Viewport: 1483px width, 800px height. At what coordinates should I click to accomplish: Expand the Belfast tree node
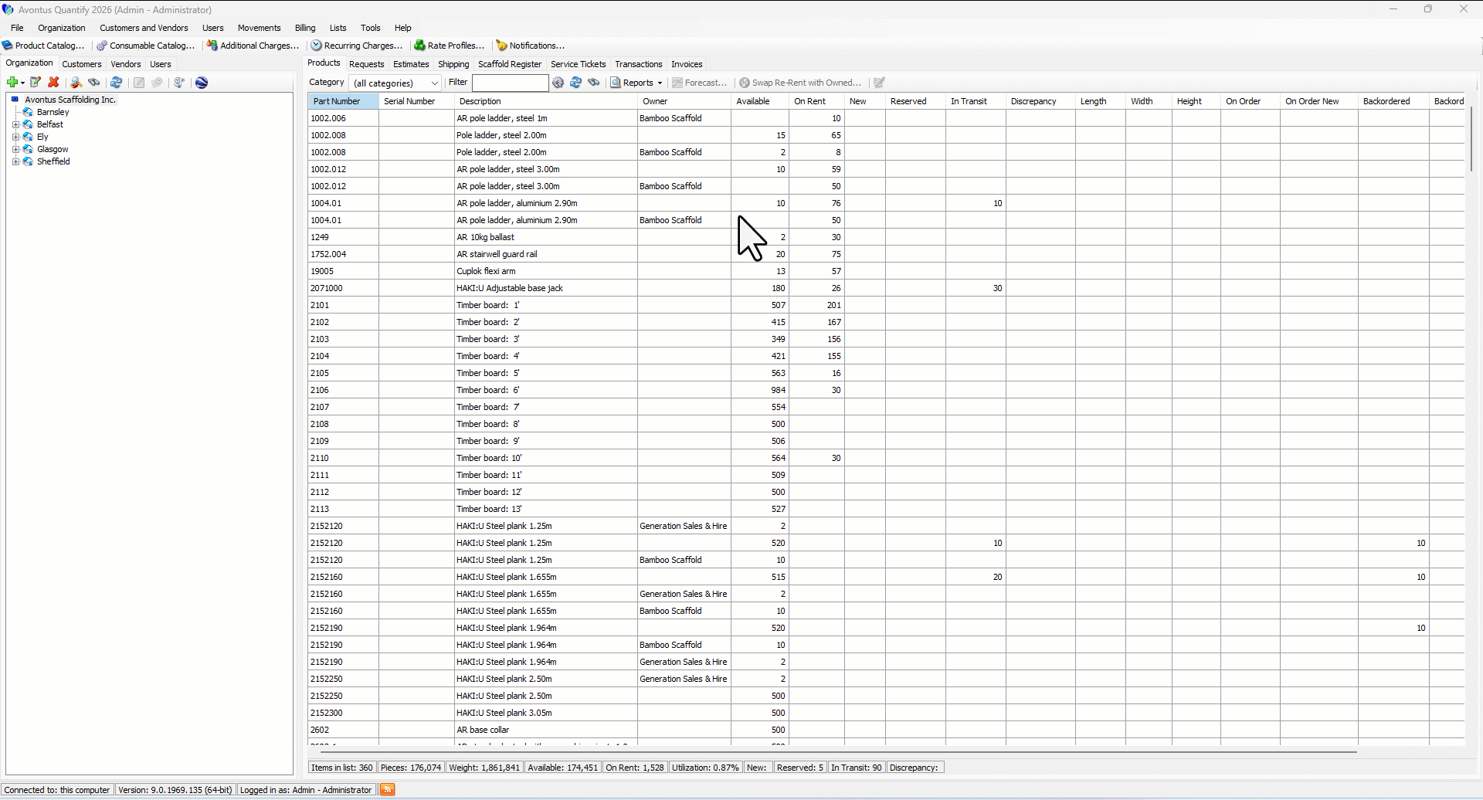[15, 124]
